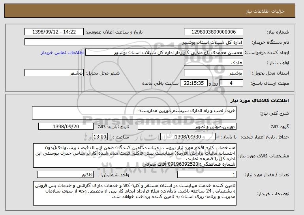The height and width of the screenshot is (215, 304).
Task: Open the اطلاعات تماس خریدار link
Action: pyautogui.click(x=62, y=53)
